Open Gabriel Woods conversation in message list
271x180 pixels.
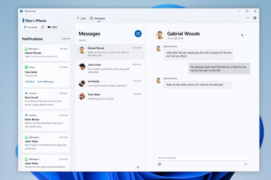110,51
